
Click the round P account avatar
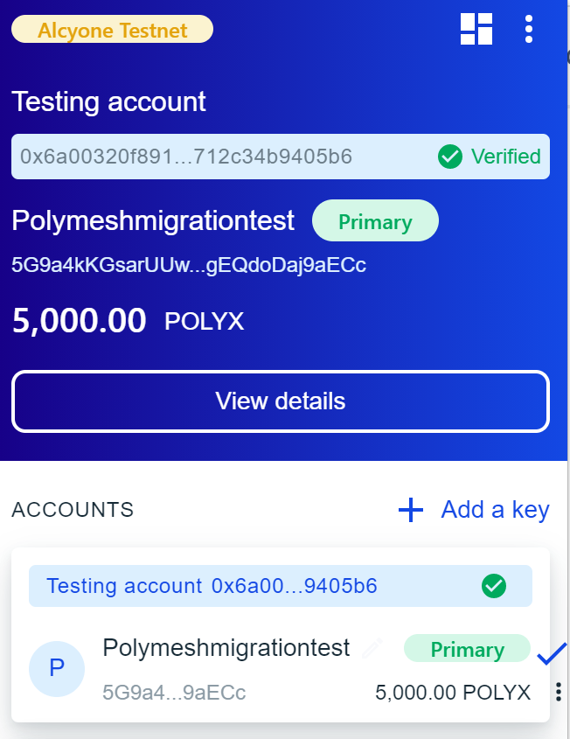click(x=57, y=669)
